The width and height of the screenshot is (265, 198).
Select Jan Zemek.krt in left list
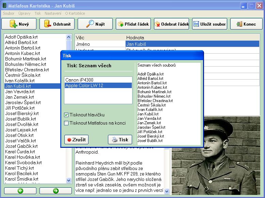(x=19, y=97)
